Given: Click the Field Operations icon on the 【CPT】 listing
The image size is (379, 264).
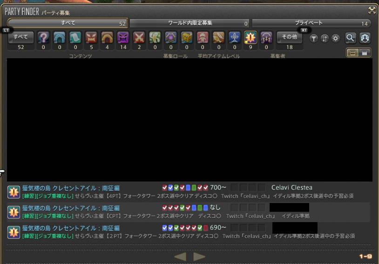Looking at the screenshot, I should pyautogui.click(x=14, y=212).
